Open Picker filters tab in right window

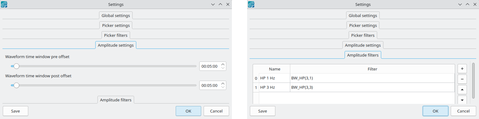(x=363, y=35)
